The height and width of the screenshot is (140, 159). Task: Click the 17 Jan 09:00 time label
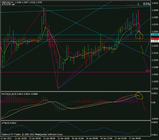(x=135, y=138)
